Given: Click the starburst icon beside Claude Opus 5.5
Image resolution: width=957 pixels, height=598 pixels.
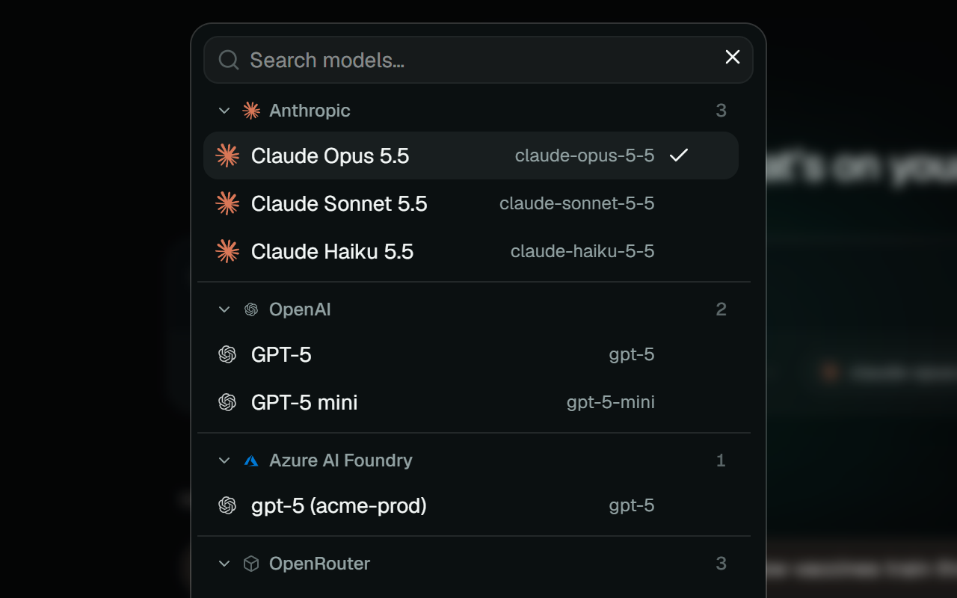Looking at the screenshot, I should (x=227, y=155).
